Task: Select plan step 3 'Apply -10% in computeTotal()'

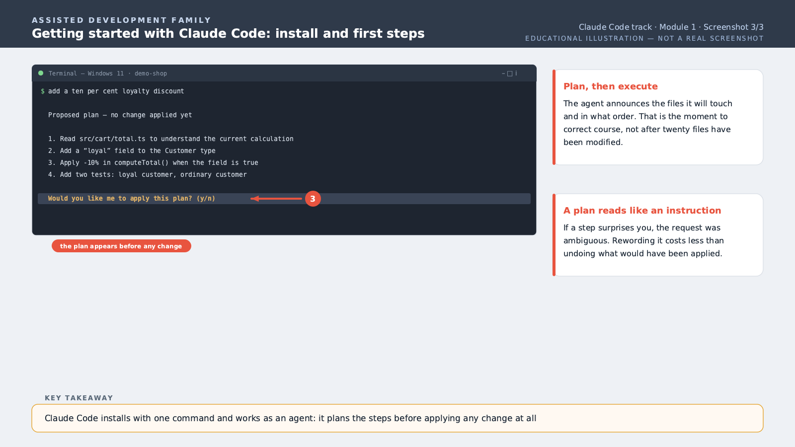Action: (x=154, y=163)
